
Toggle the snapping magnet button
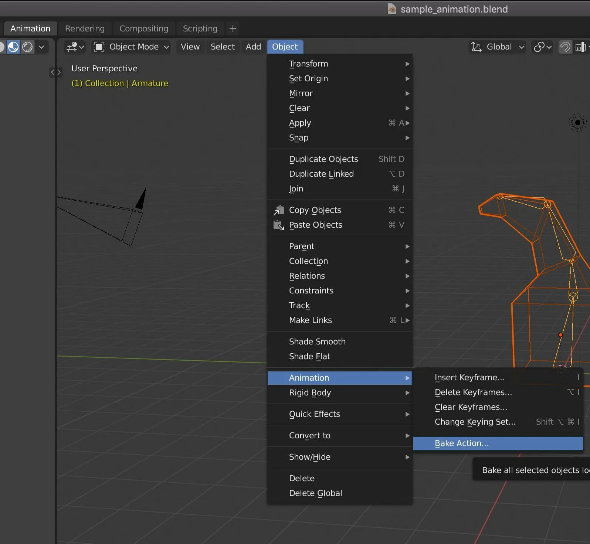point(565,47)
